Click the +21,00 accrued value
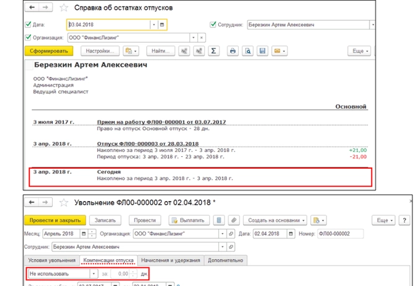 [x=358, y=150]
